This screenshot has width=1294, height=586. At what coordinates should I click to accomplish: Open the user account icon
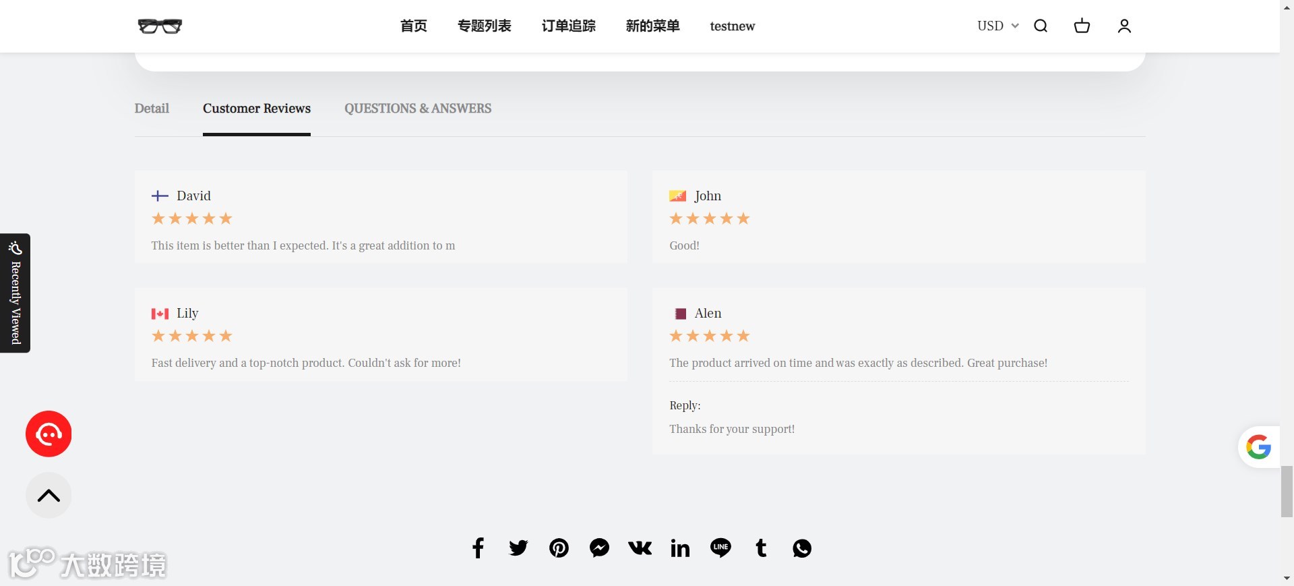pos(1124,26)
